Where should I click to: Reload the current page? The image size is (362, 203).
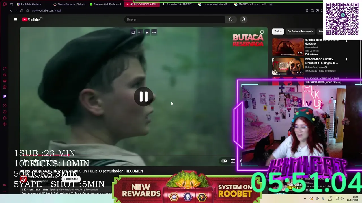[x=21, y=10]
